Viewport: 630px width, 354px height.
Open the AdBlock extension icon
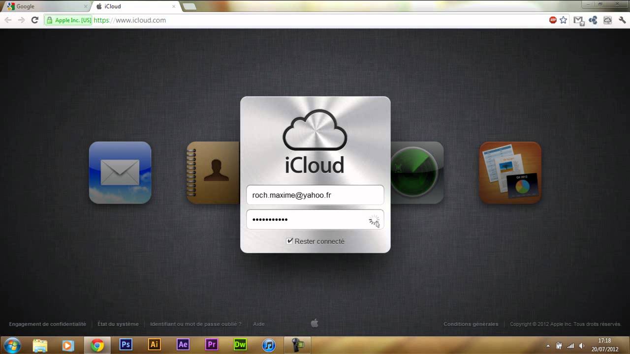point(553,20)
